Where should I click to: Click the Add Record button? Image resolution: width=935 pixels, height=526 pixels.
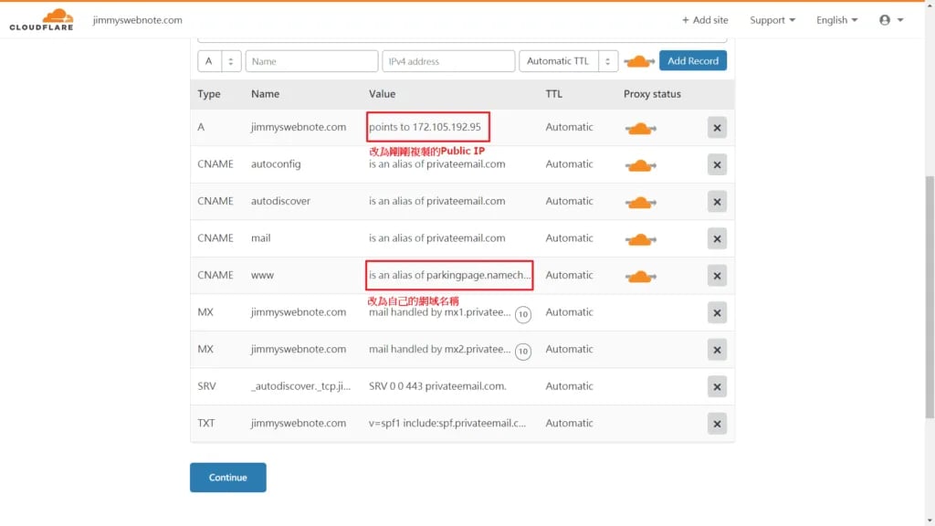pyautogui.click(x=693, y=61)
